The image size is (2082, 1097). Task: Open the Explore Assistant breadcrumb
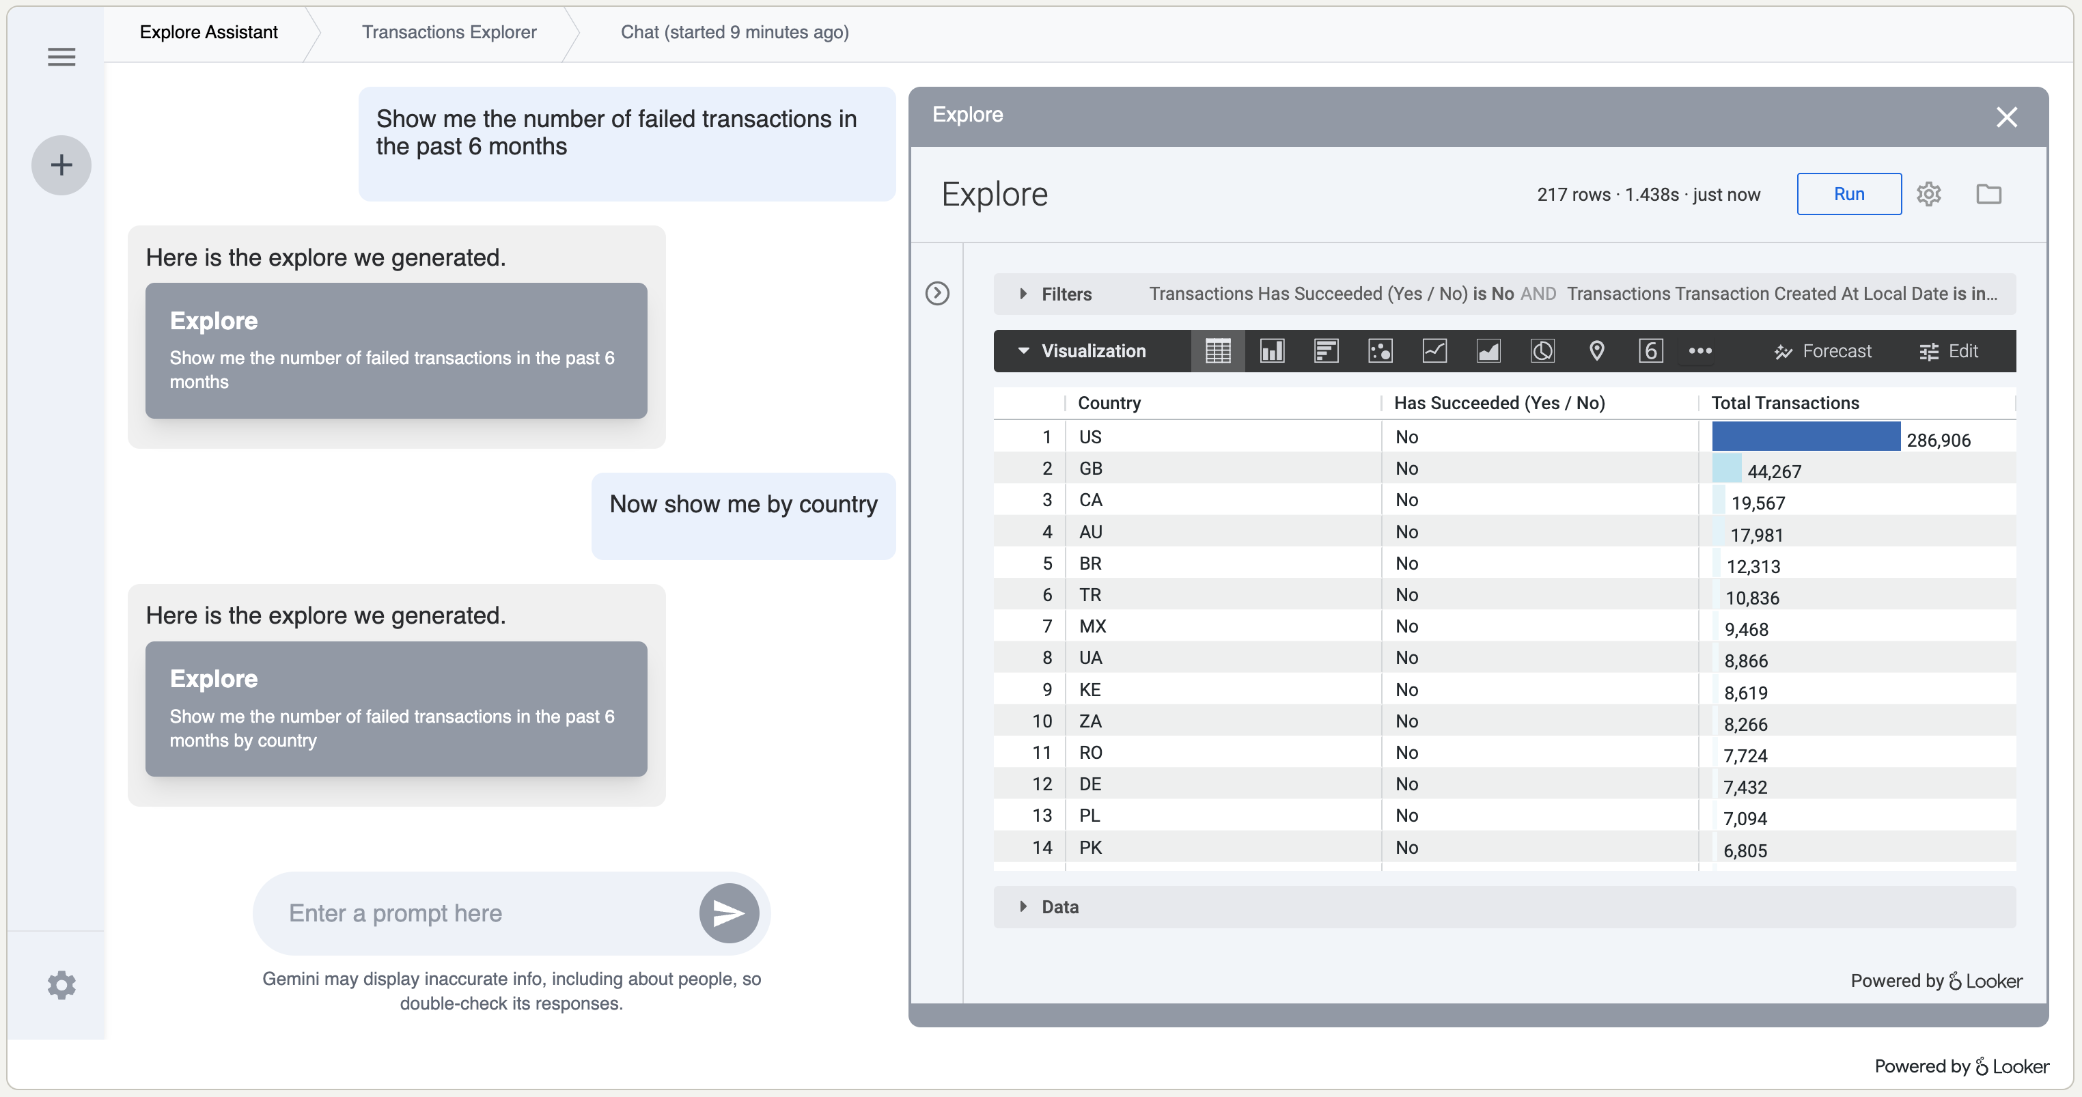(x=208, y=32)
